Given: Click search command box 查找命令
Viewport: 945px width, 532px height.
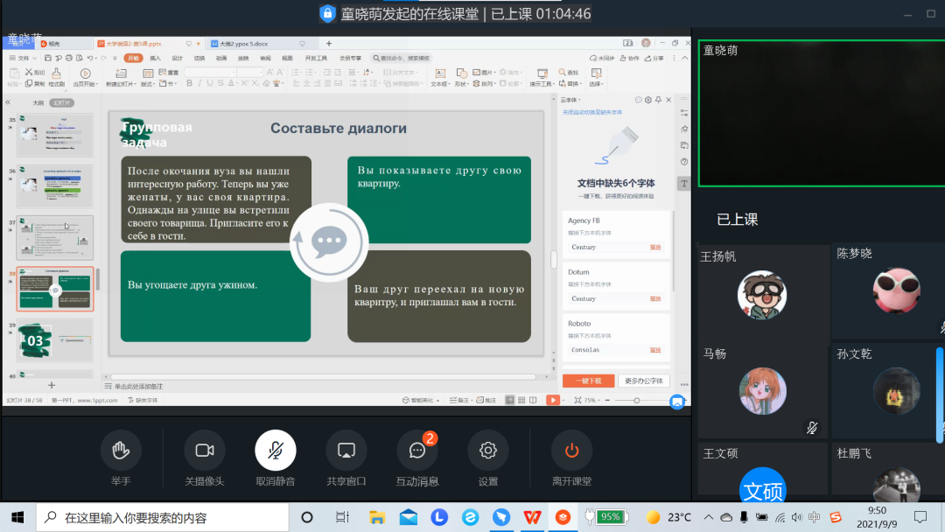Looking at the screenshot, I should (402, 59).
